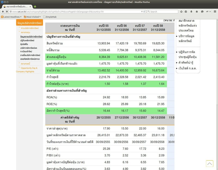Open the underlined ข้อมูลรายบริษัท/หลักทรัพย์ sidebar link
Image resolution: width=218 pixels, height=170 pixels.
pyautogui.click(x=31, y=37)
